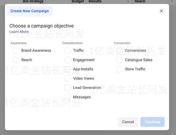Viewport: 176px width, 135px height.
Task: Close the Create New Campaign dialog
Action: (161, 11)
